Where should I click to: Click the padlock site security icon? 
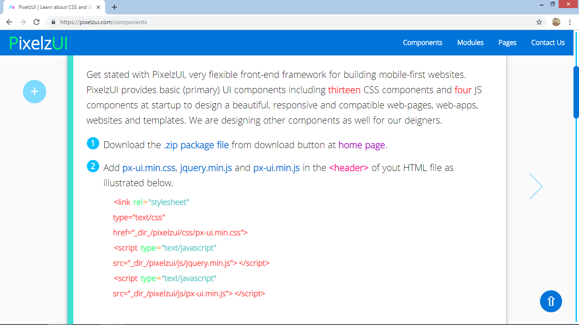[x=53, y=22]
